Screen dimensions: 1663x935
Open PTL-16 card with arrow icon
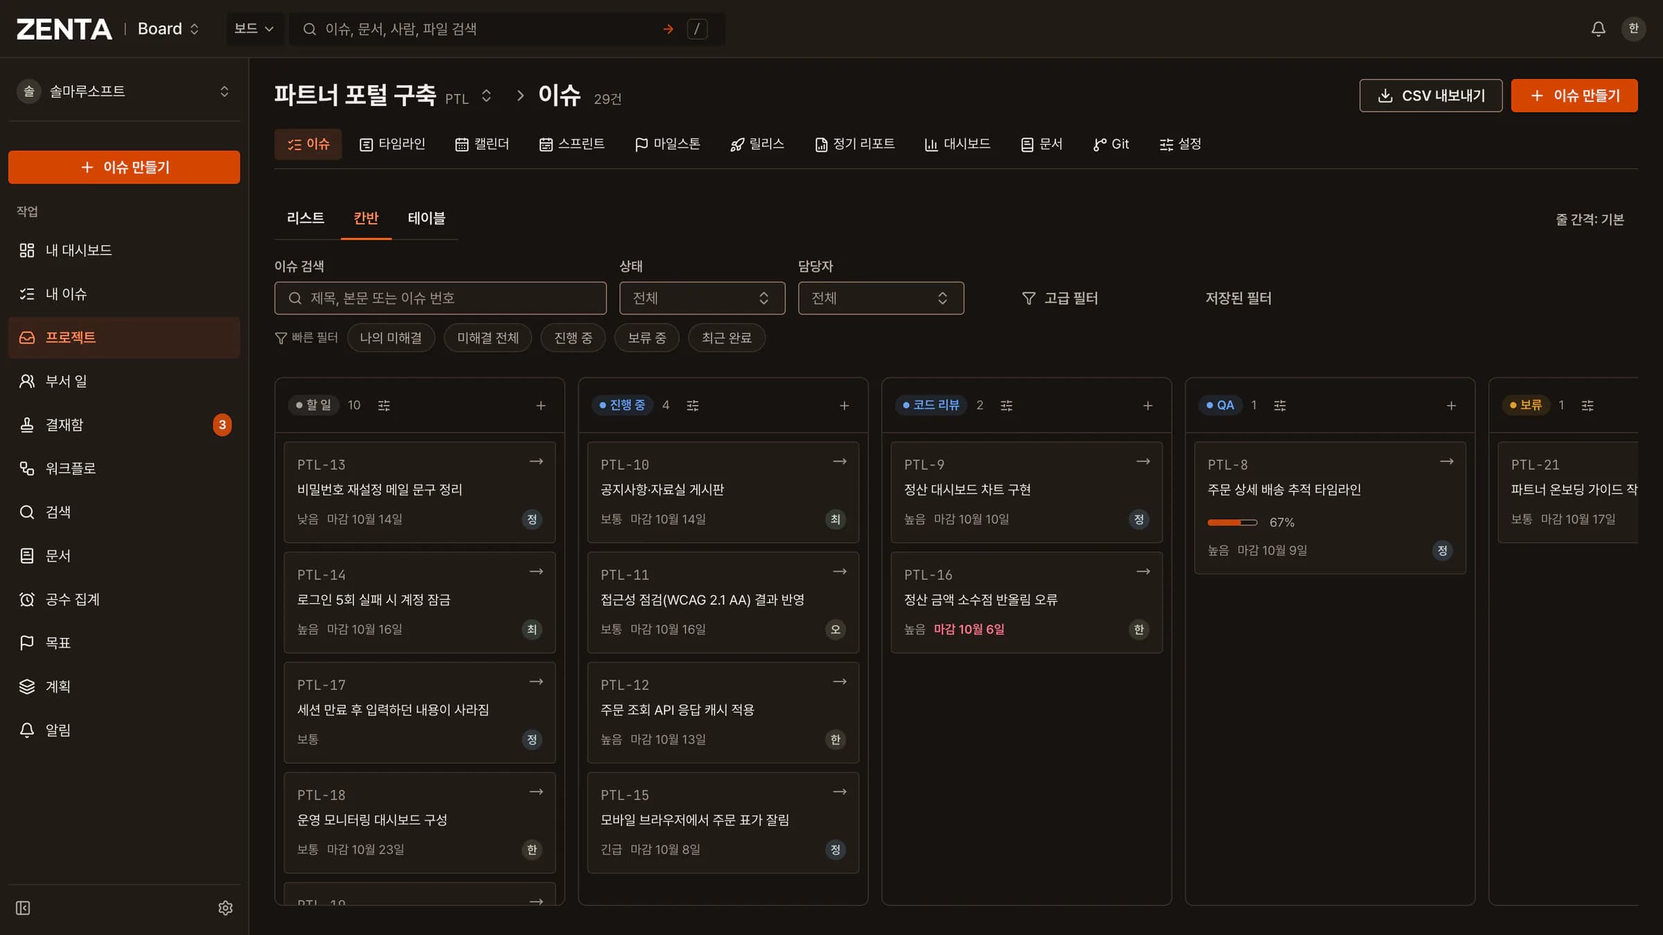1143,571
